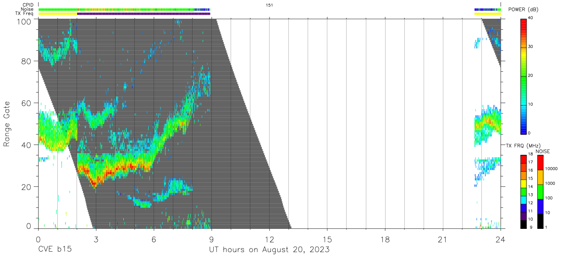563x259 pixels.
Task: Click the yellow TX Freq strip before hour 2
Action: (x=58, y=14)
